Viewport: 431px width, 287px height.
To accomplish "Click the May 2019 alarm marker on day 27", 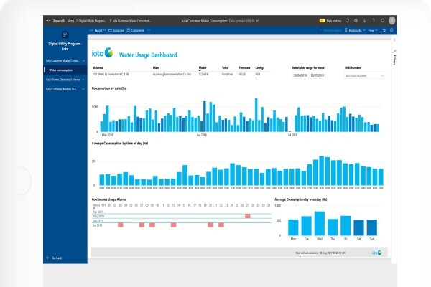I will (x=248, y=216).
